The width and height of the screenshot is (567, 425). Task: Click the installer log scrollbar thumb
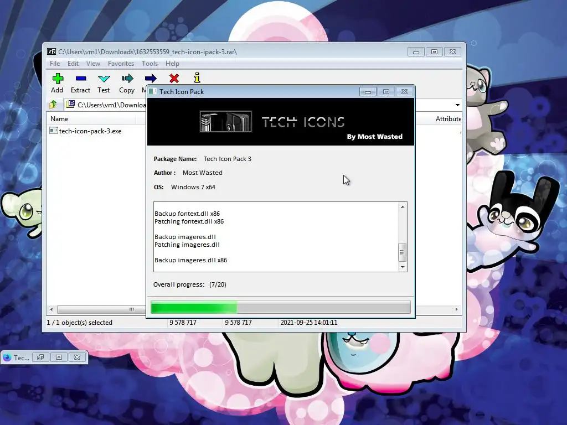tap(402, 252)
